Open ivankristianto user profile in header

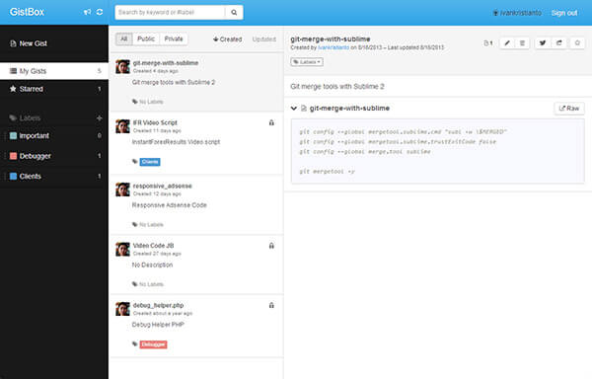(x=517, y=13)
